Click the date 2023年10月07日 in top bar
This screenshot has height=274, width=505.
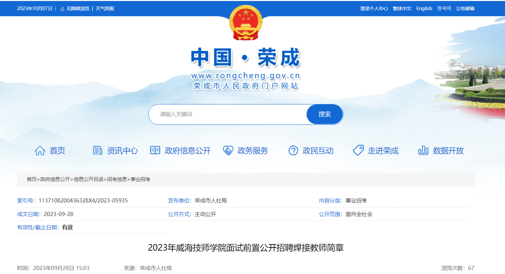pyautogui.click(x=35, y=8)
